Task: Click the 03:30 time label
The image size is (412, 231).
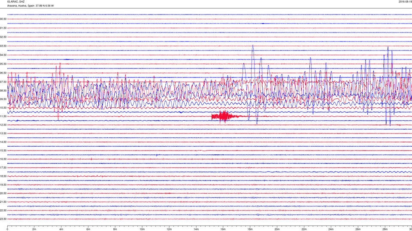Action: point(3,46)
